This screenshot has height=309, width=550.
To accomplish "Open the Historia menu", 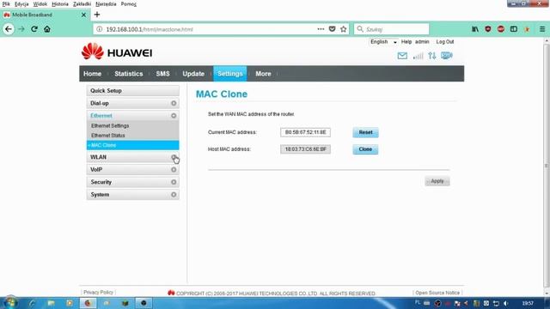I will click(x=60, y=3).
